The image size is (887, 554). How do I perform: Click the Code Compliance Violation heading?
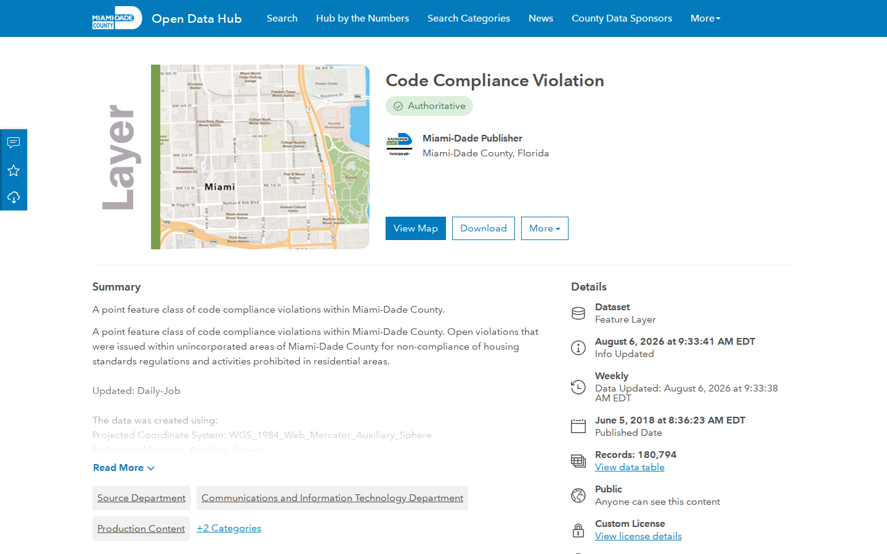495,81
